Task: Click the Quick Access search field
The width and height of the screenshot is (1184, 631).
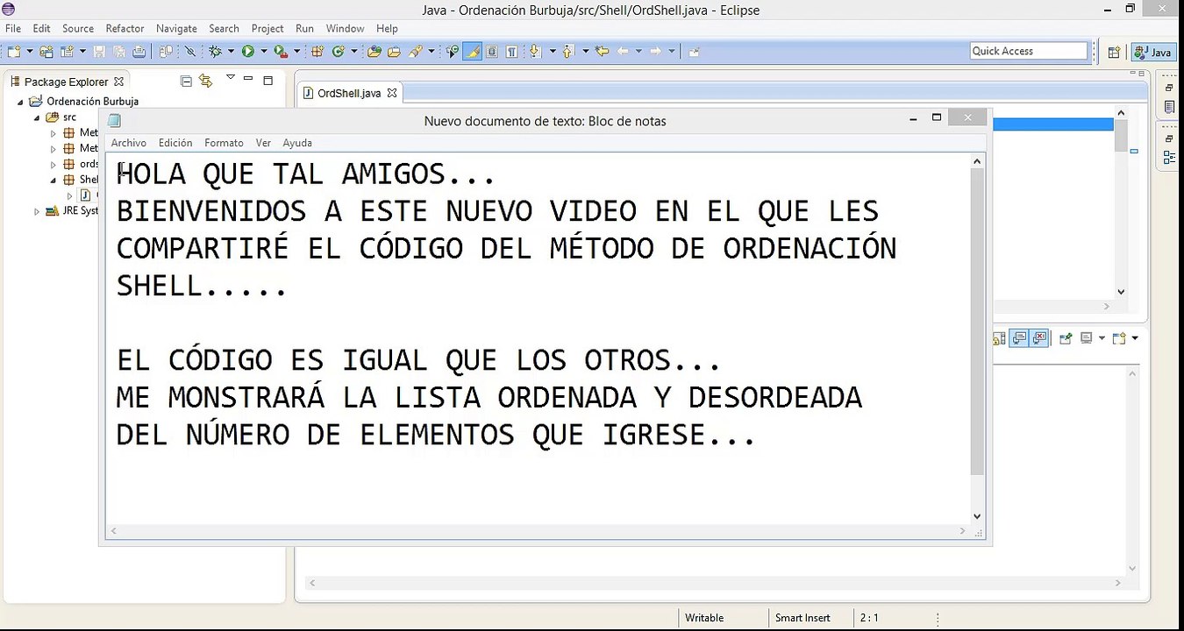Action: click(1029, 51)
